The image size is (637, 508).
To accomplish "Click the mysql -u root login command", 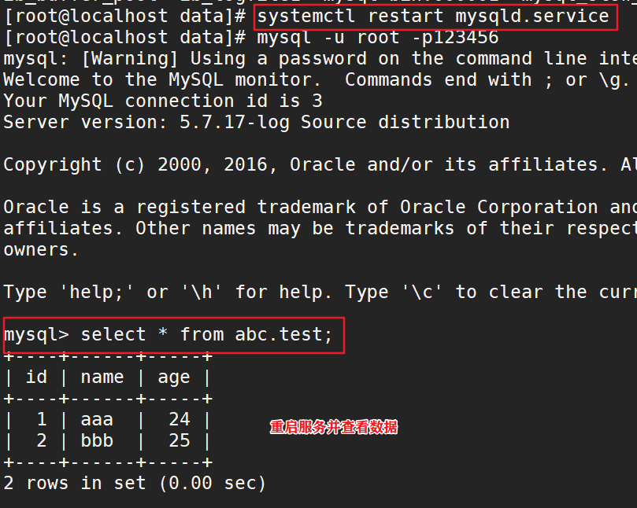I will [x=378, y=38].
